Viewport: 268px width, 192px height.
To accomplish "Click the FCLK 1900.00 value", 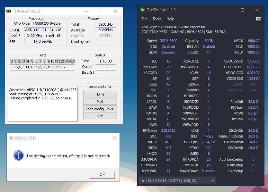I will pyautogui.click(x=253, y=46).
